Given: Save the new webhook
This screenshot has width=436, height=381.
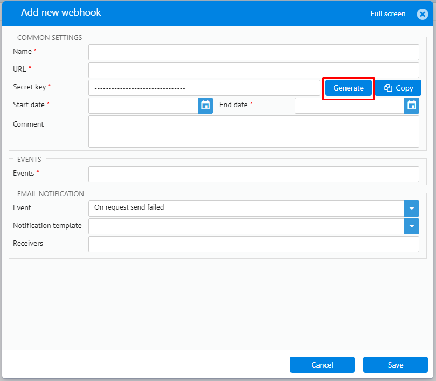Looking at the screenshot, I should click(395, 365).
